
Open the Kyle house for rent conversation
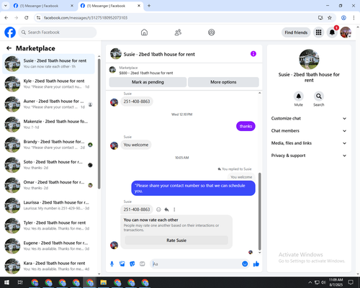48,84
